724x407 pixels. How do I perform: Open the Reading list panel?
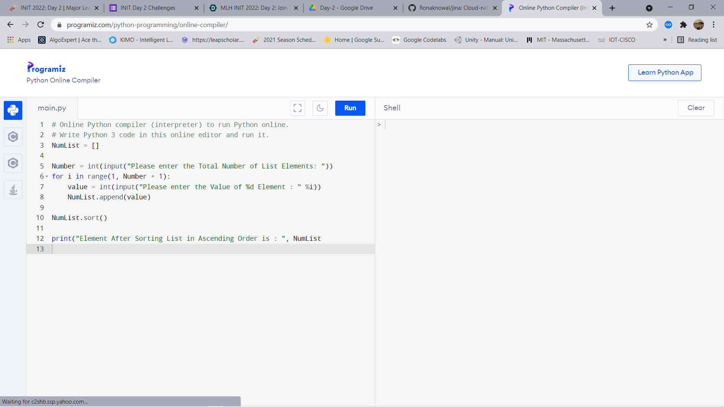click(697, 40)
